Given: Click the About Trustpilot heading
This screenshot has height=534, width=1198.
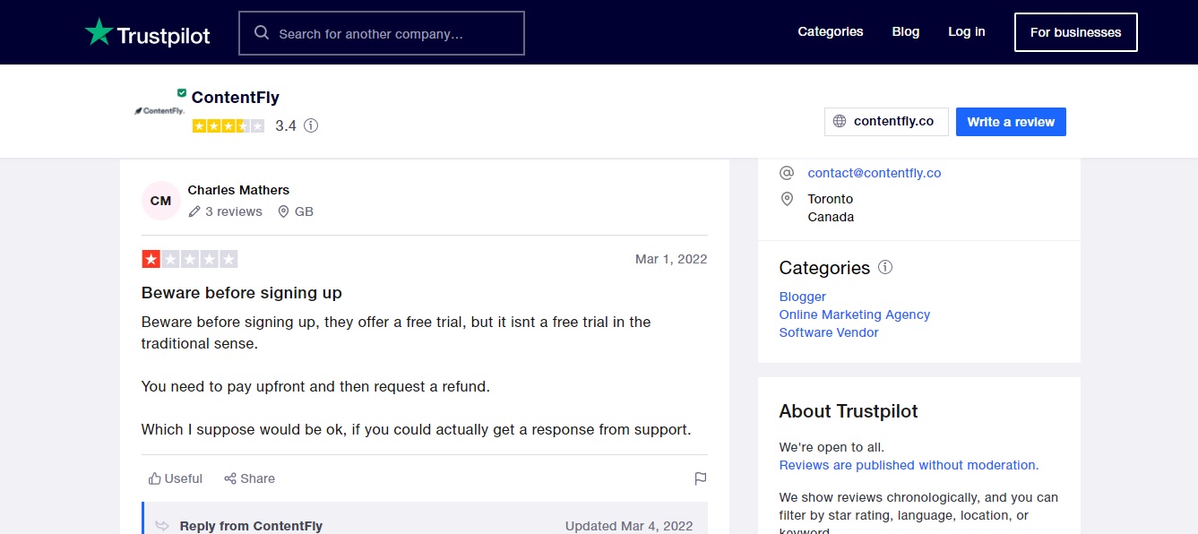Looking at the screenshot, I should (x=849, y=411).
